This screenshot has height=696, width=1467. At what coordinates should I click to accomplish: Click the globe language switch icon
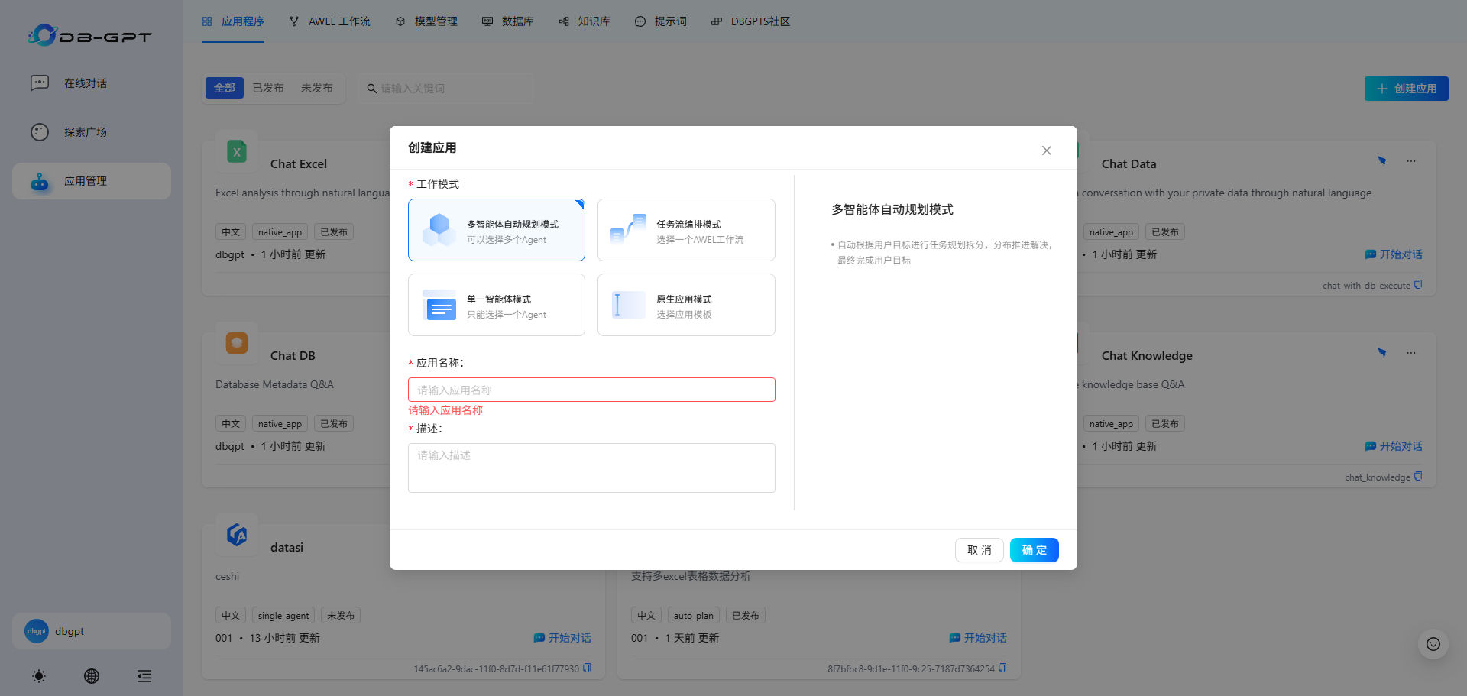click(x=92, y=676)
